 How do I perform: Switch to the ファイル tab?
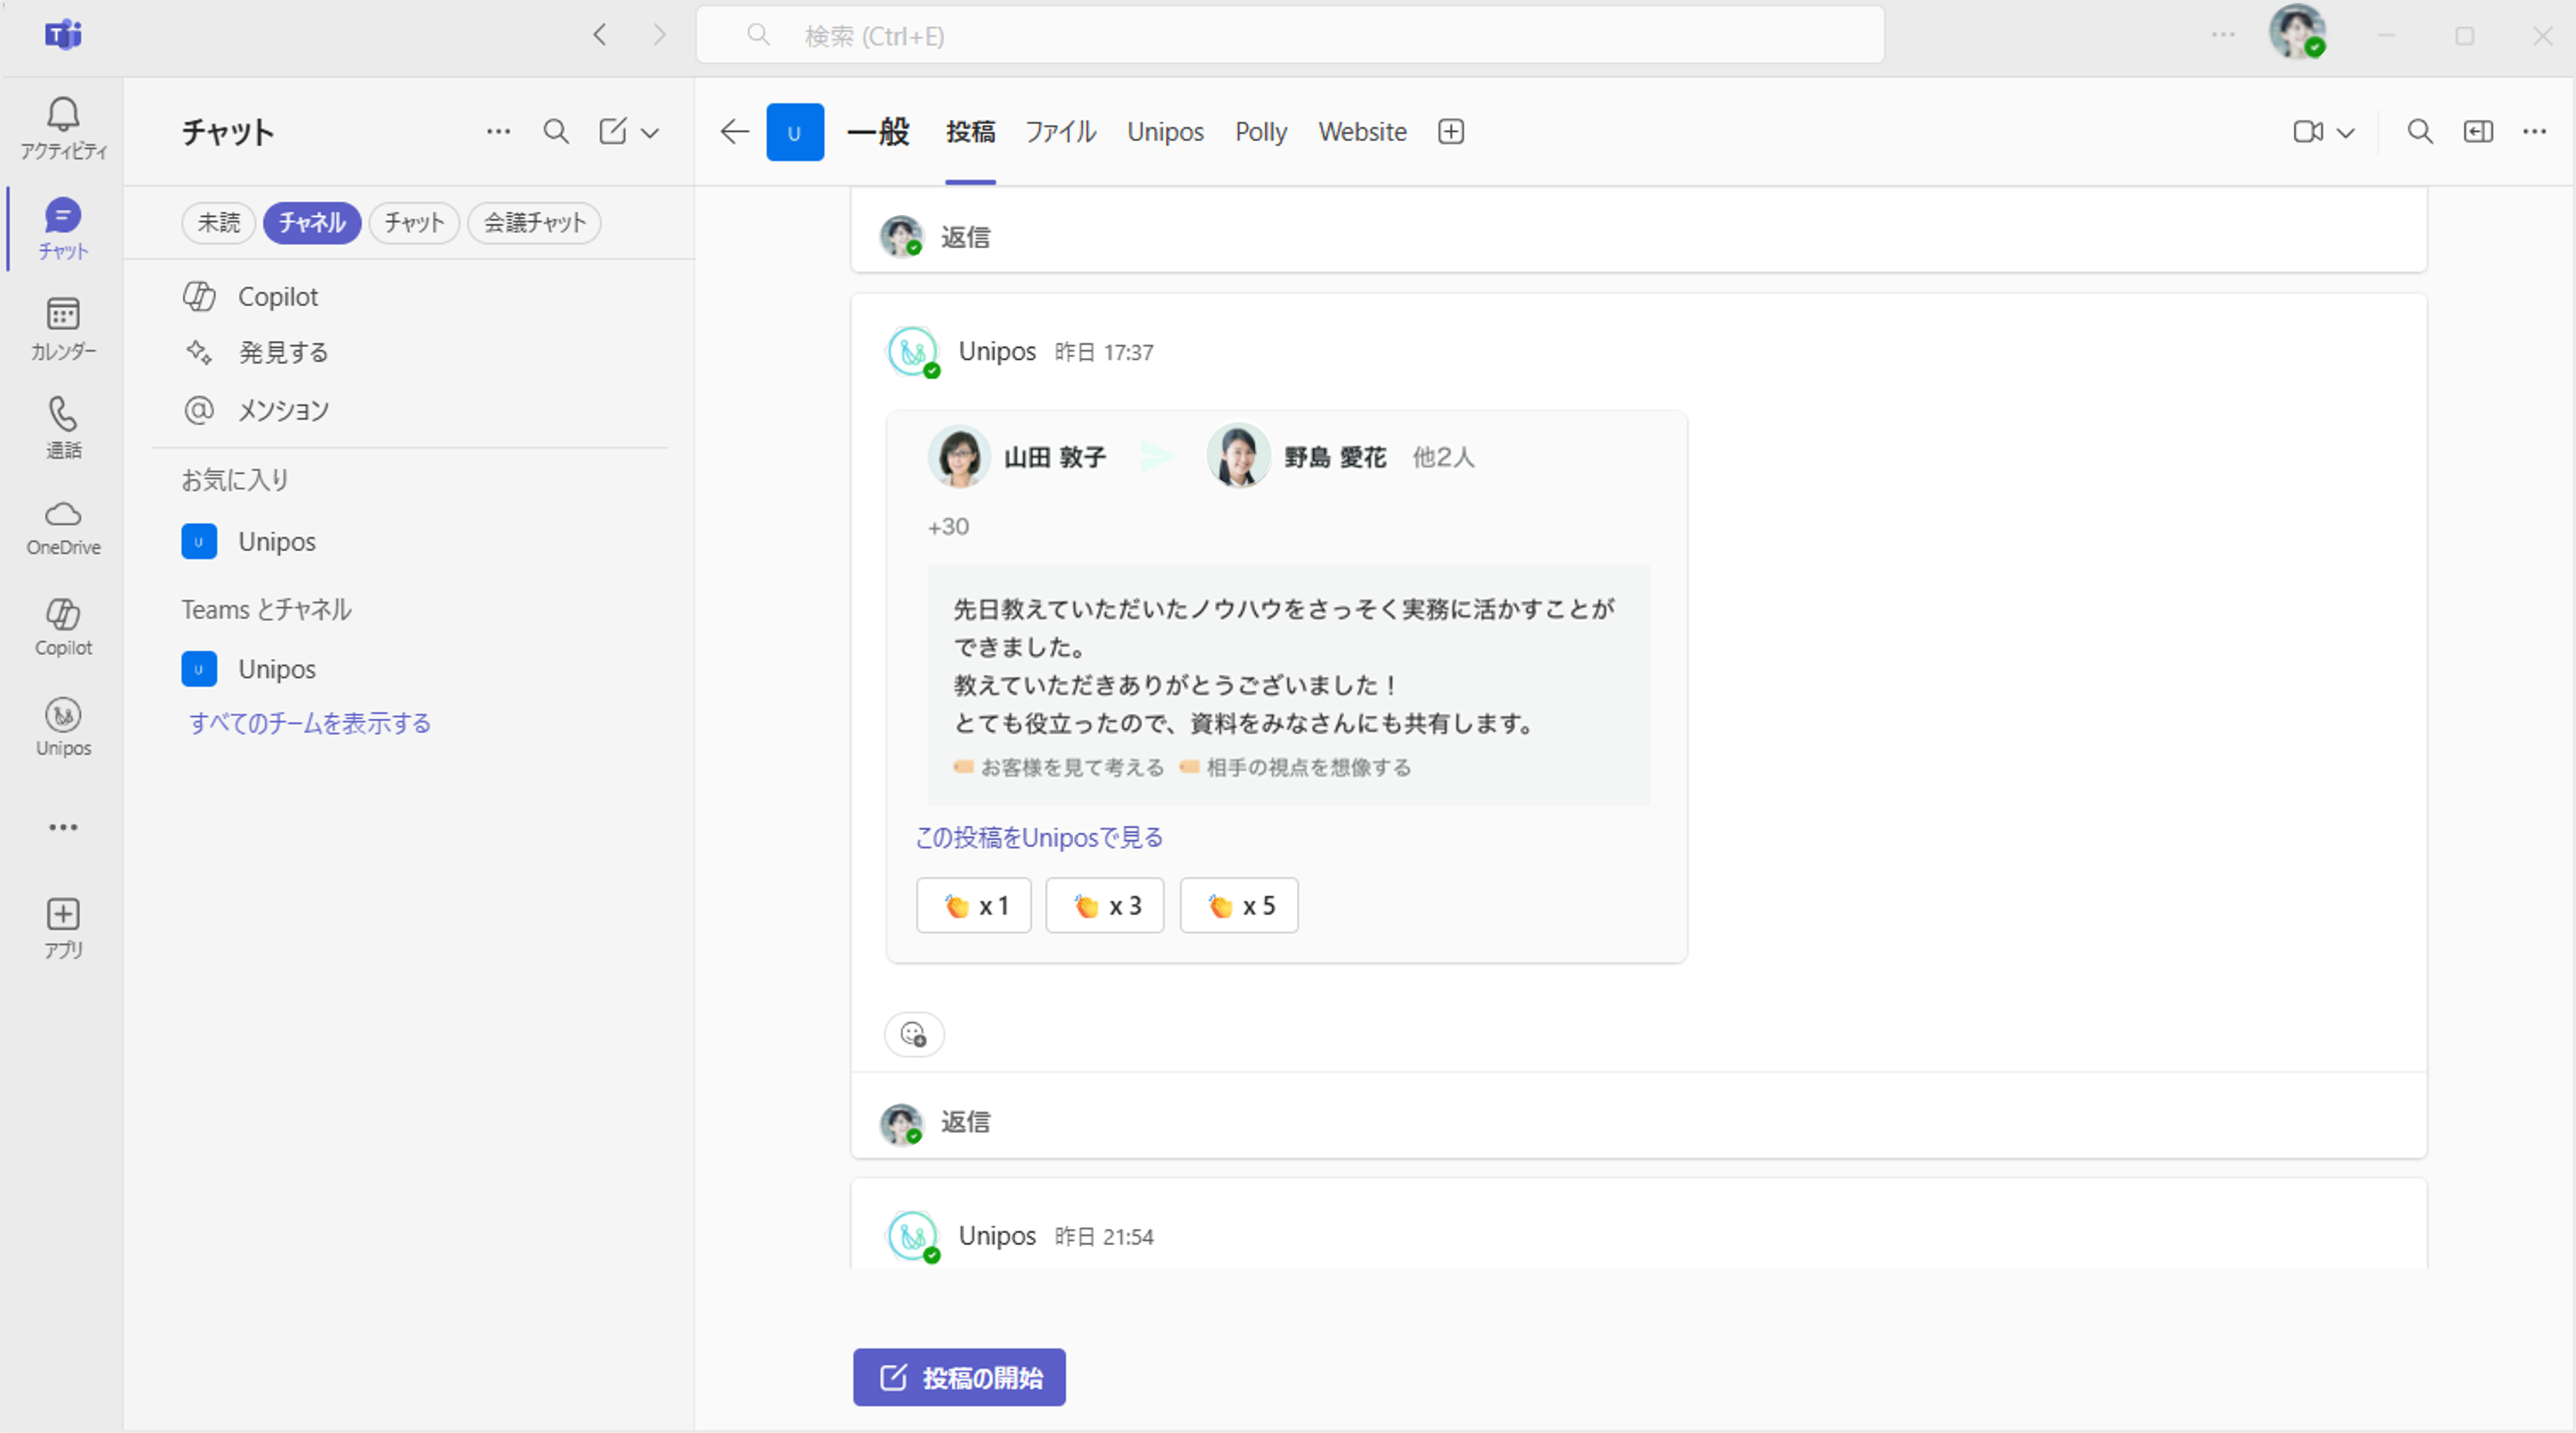(x=1061, y=132)
